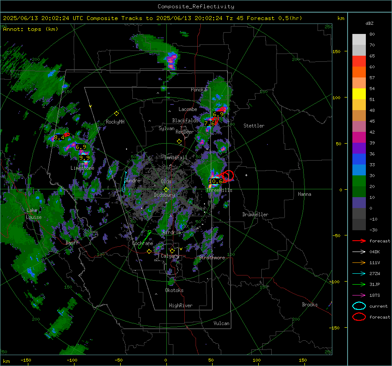
Task: Click the Brooks town label
Action: point(310,305)
